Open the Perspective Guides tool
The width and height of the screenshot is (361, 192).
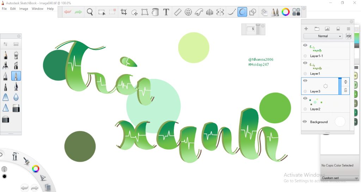[x=209, y=12]
